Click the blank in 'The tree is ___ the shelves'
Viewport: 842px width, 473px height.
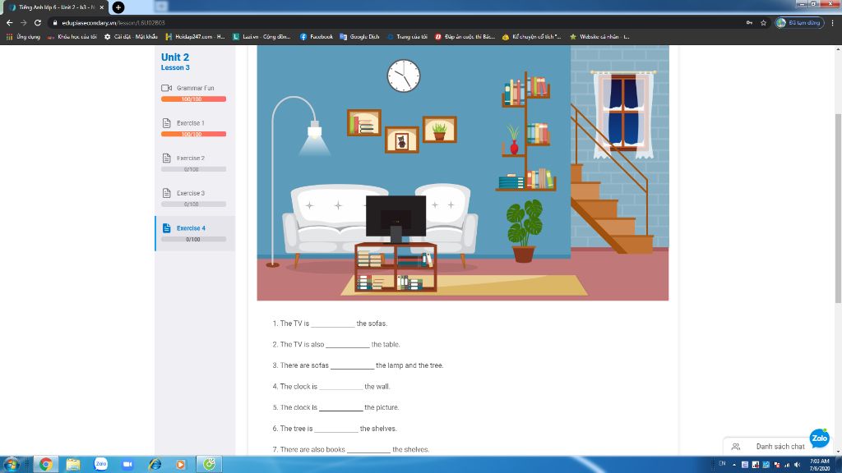[336, 428]
